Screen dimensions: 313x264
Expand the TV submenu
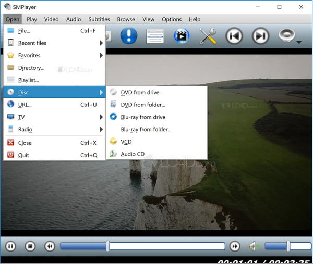click(x=54, y=117)
